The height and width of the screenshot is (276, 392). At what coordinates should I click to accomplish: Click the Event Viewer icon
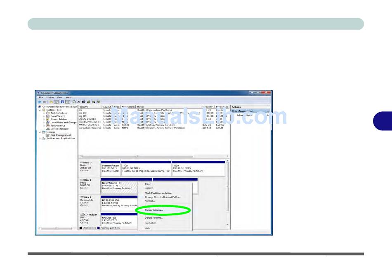[48, 116]
